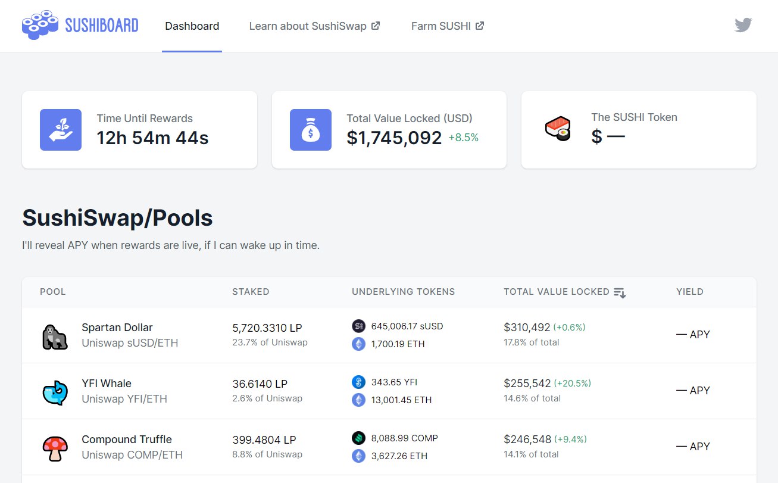The width and height of the screenshot is (778, 483).
Task: Click the 23.7% of Uniswap text
Action: (270, 342)
